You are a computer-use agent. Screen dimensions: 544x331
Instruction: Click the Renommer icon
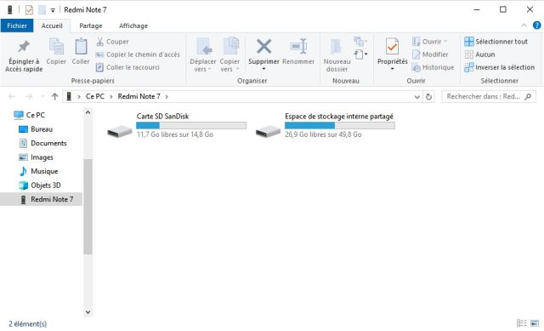[x=298, y=47]
